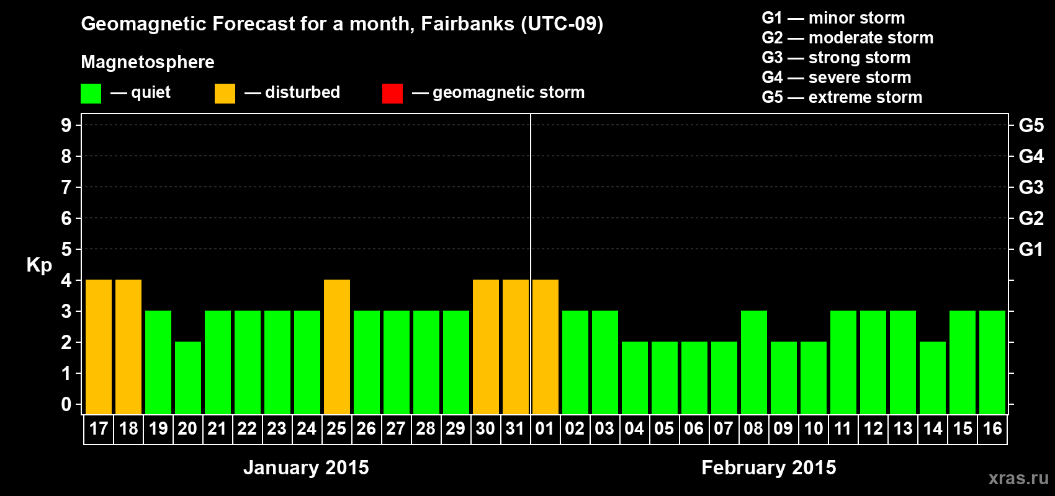The width and height of the screenshot is (1055, 496).
Task: Click the green bar for February 04
Action: point(635,378)
